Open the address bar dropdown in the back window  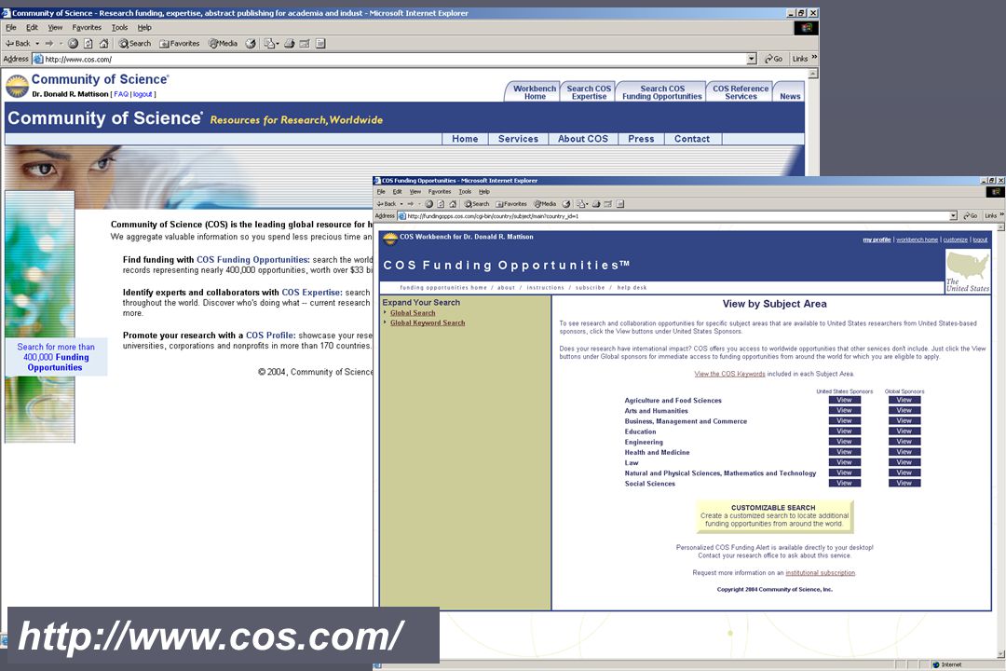coord(752,59)
